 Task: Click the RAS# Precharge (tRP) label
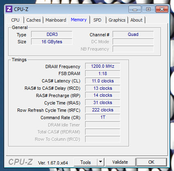pyautogui.click(x=58, y=95)
